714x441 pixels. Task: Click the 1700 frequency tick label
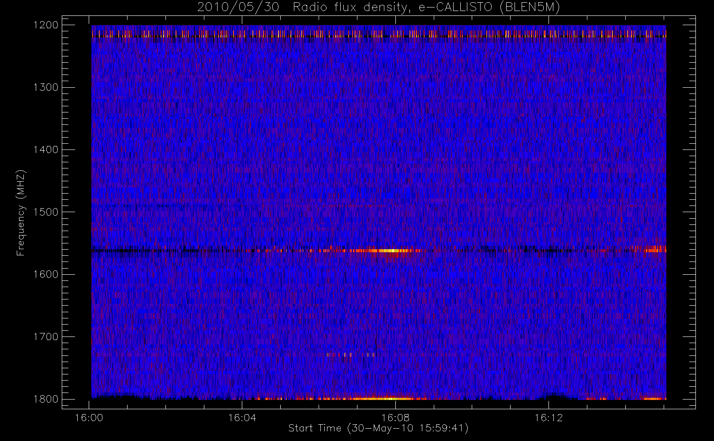point(46,337)
